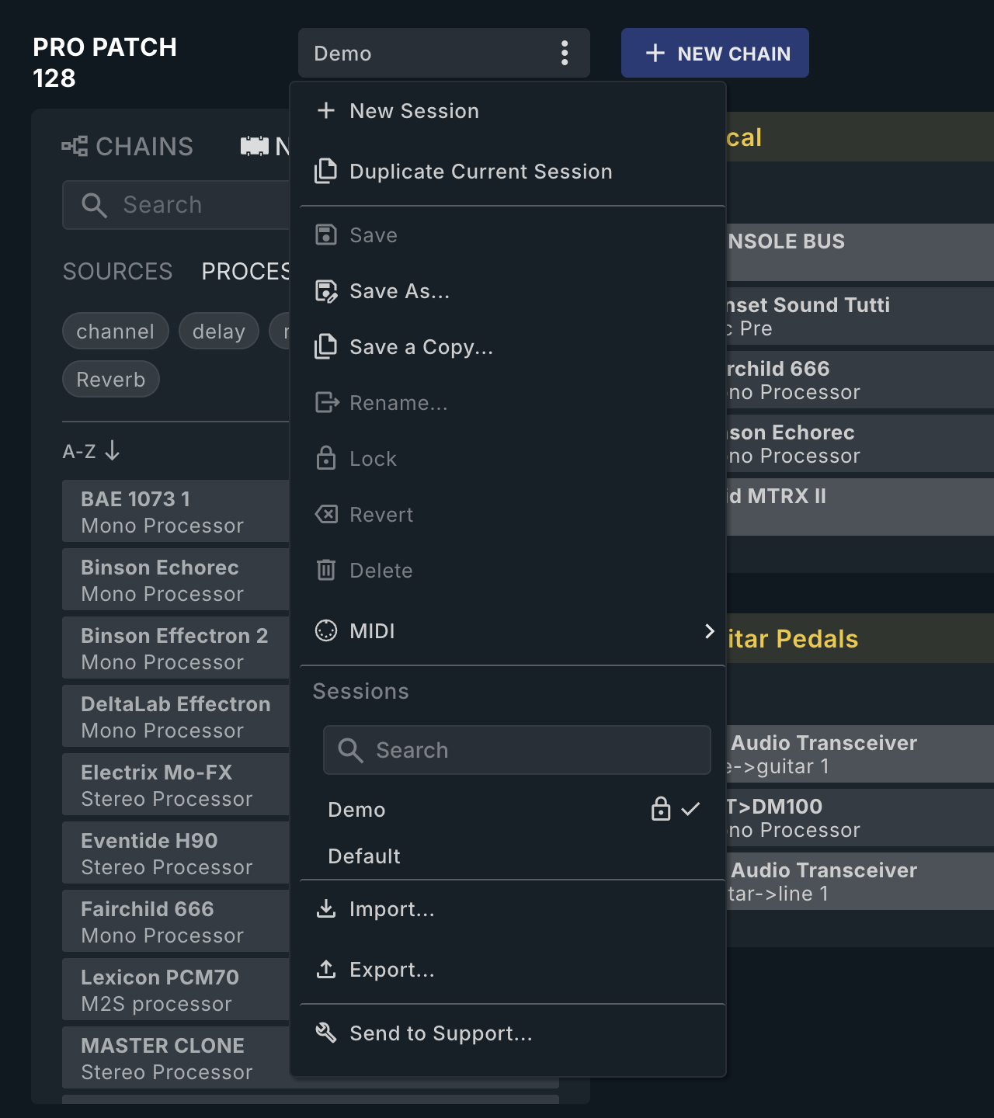Select Lexicon PCM70 M2S processor
This screenshot has height=1118, width=994.
pyautogui.click(x=176, y=989)
